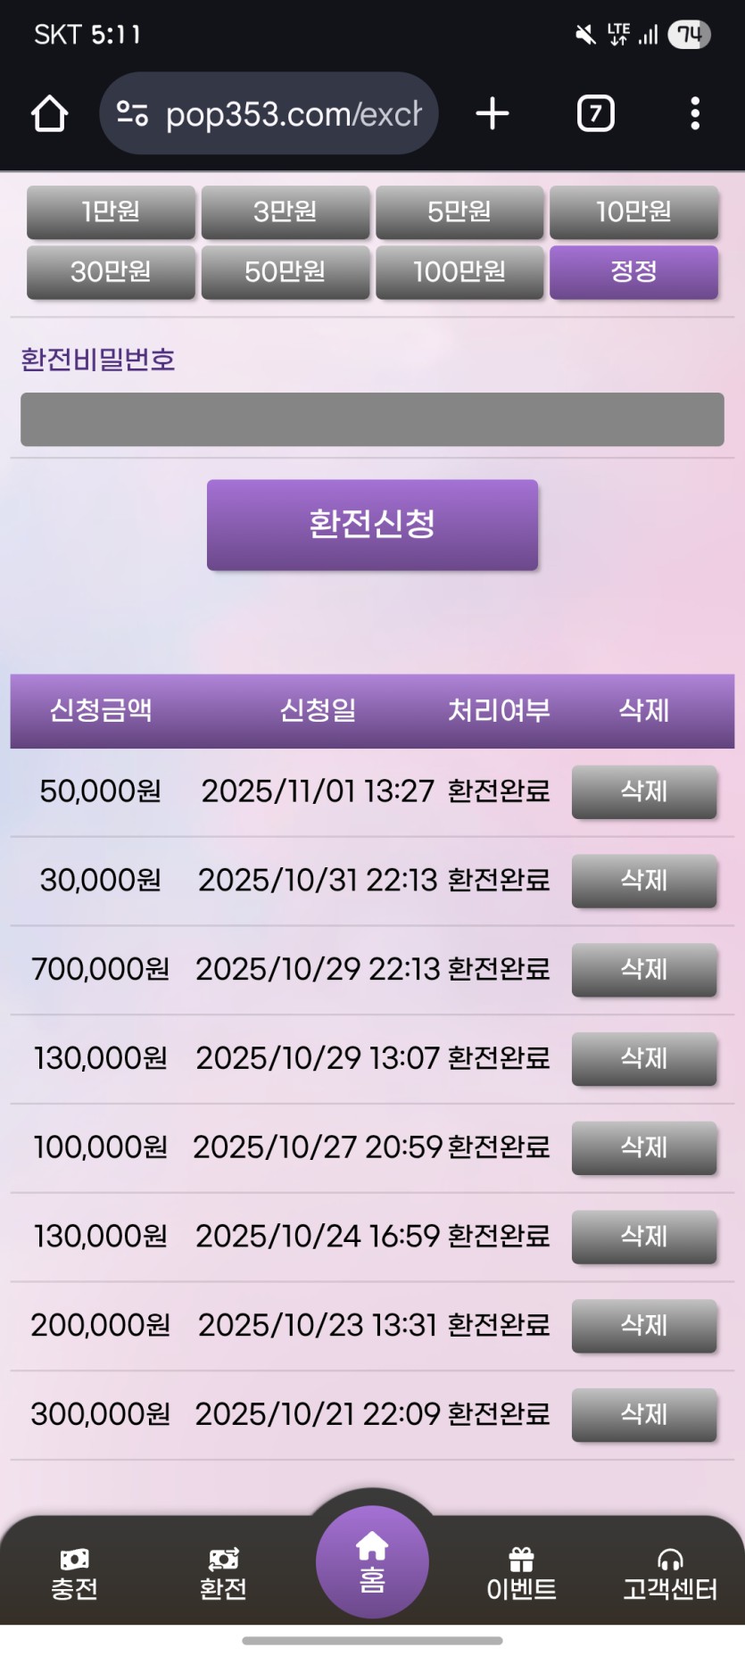Tap the browser home icon
Image resolution: width=745 pixels, height=1656 pixels.
(x=49, y=114)
